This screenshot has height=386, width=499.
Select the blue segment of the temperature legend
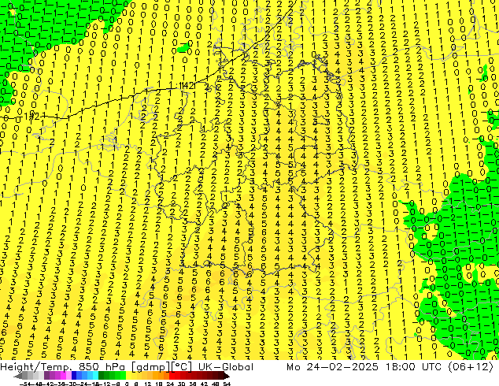click(85, 376)
